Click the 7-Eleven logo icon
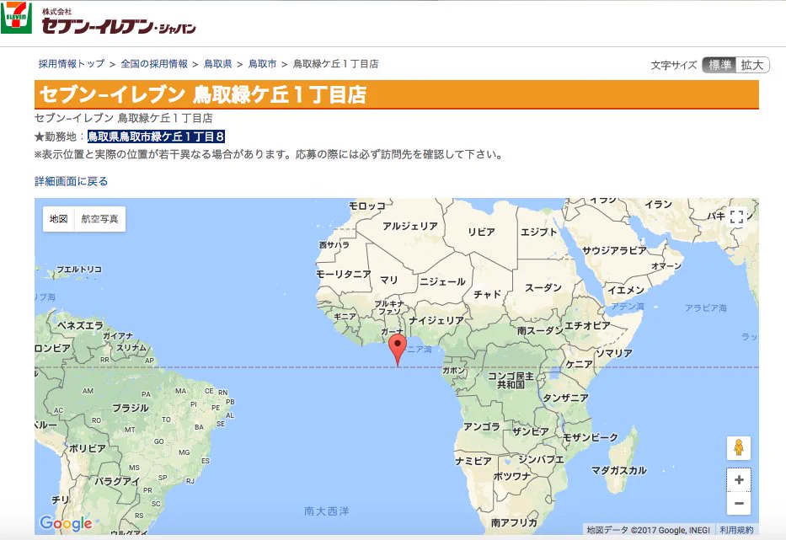The width and height of the screenshot is (786, 540). [17, 18]
